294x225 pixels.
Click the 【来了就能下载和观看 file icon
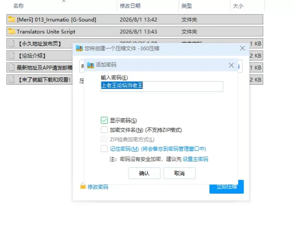click(12, 80)
